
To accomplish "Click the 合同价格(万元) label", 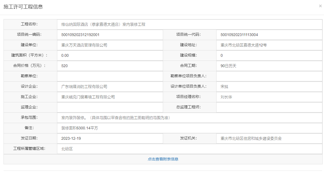I will 29,65.
